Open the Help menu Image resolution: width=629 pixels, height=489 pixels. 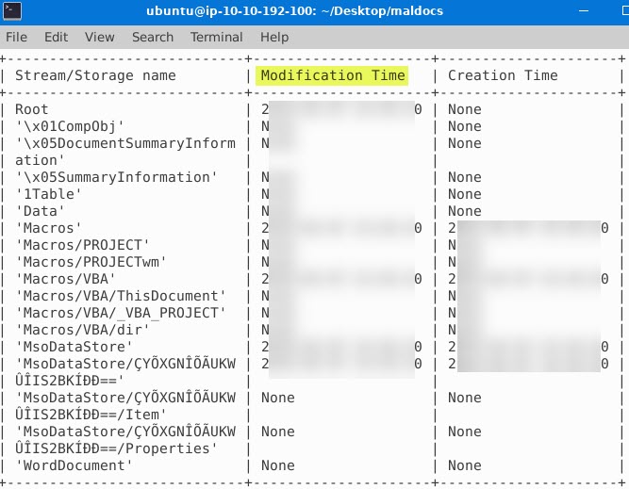(274, 37)
